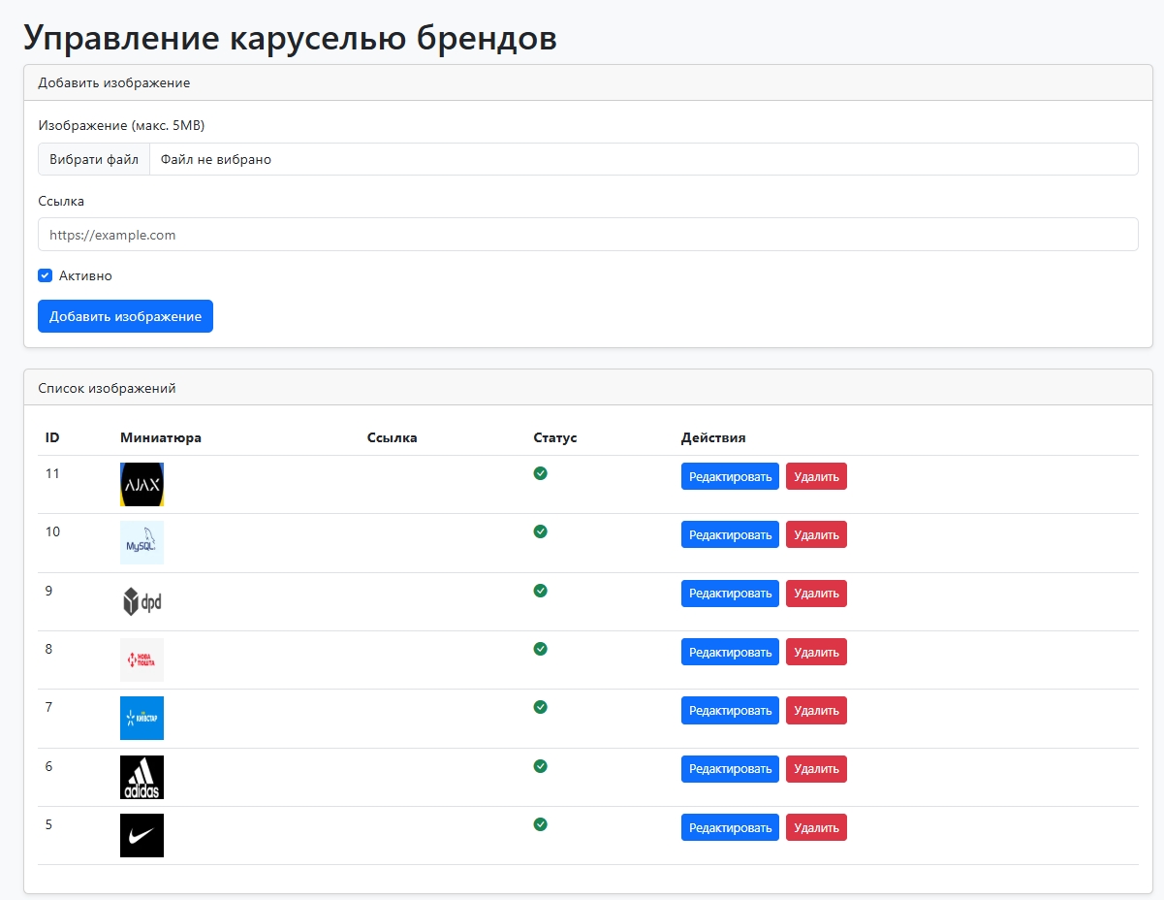
Task: Click the green status icon in row 11
Action: pos(540,473)
